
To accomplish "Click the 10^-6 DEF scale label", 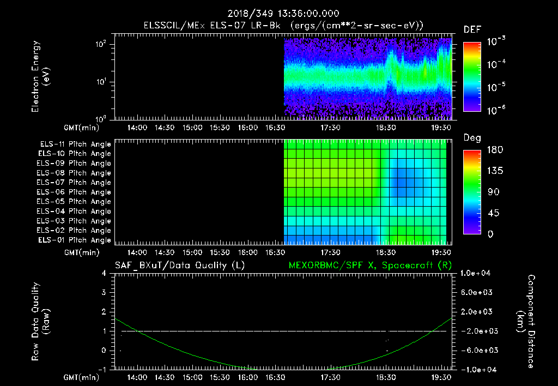I will point(496,110).
